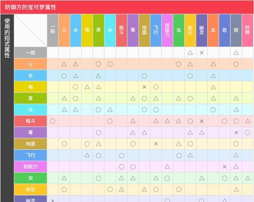Select the orange 龙 column header

[x=213, y=30]
